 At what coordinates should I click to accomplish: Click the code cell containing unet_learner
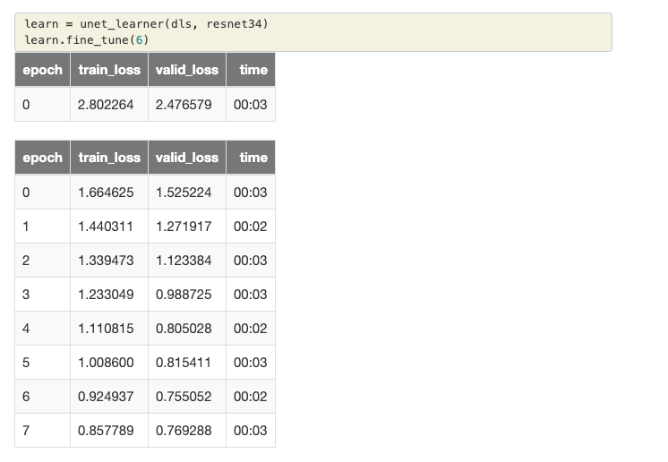pyautogui.click(x=313, y=32)
